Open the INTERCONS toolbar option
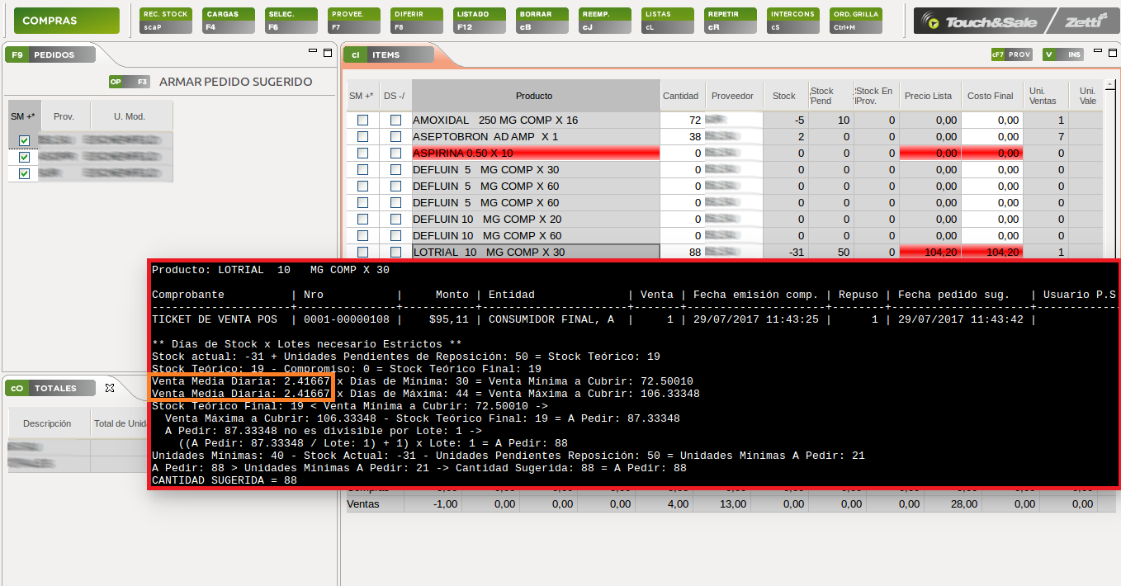 pos(792,20)
